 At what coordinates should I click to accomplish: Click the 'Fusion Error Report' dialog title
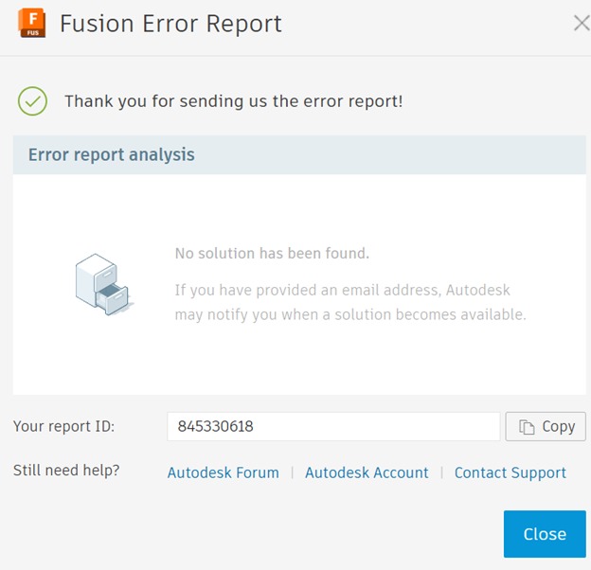(170, 24)
